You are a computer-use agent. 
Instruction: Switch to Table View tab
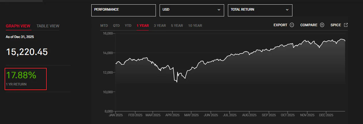48,26
